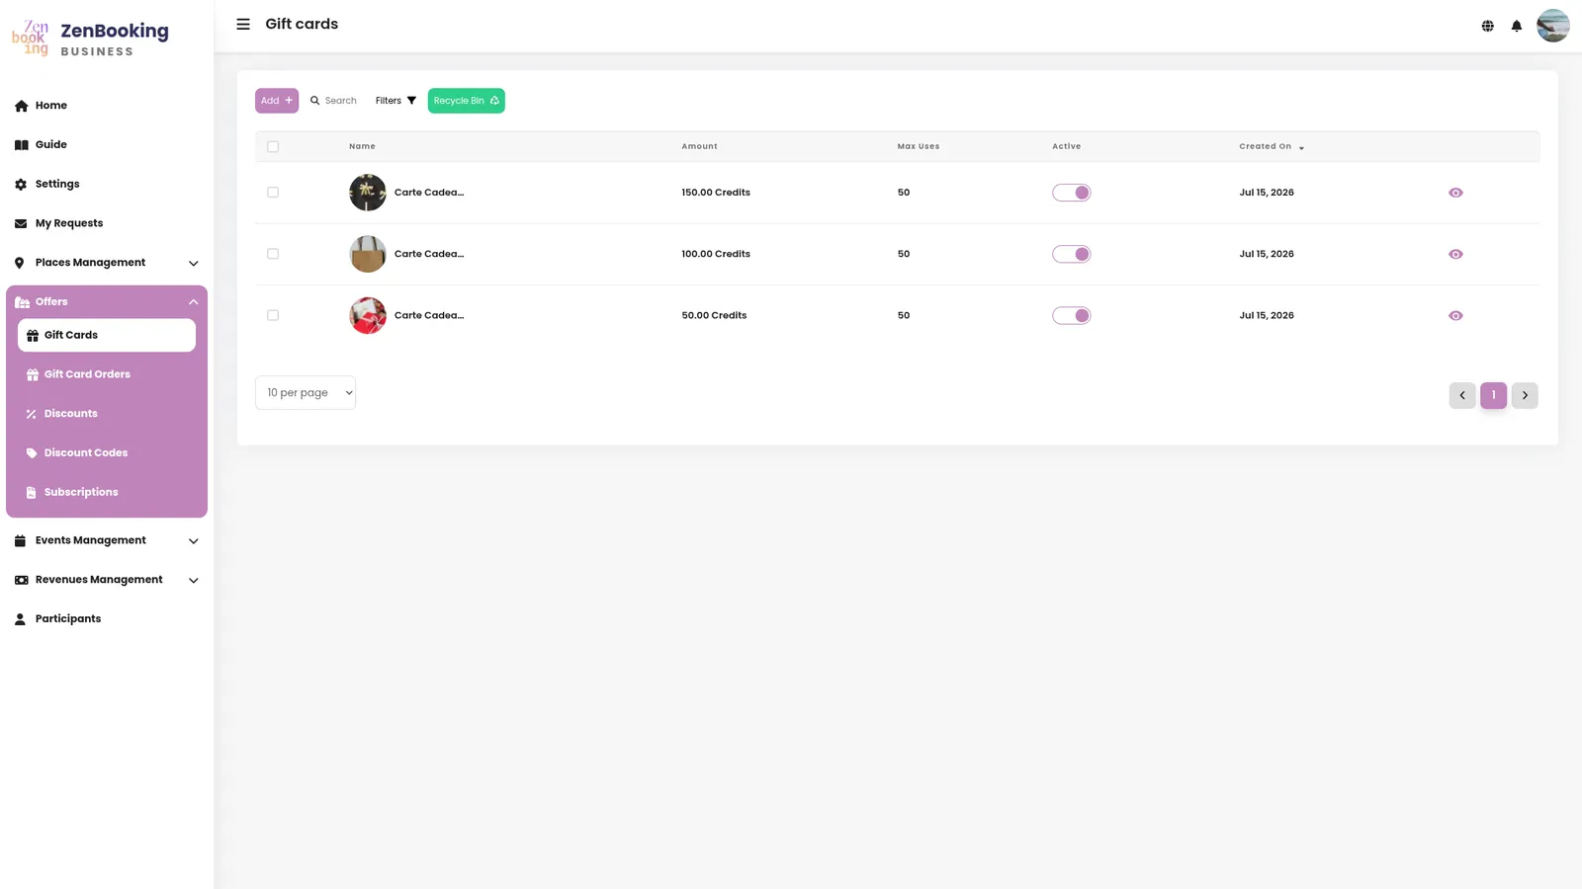The image size is (1582, 889).
Task: Click the globe language icon
Action: click(1487, 26)
